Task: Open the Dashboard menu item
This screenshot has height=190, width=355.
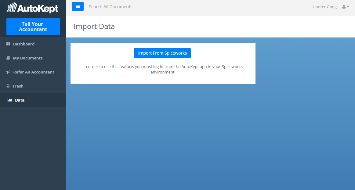Action: click(x=33, y=44)
